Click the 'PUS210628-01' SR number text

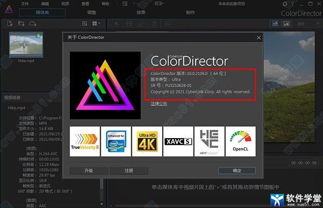[178, 86]
